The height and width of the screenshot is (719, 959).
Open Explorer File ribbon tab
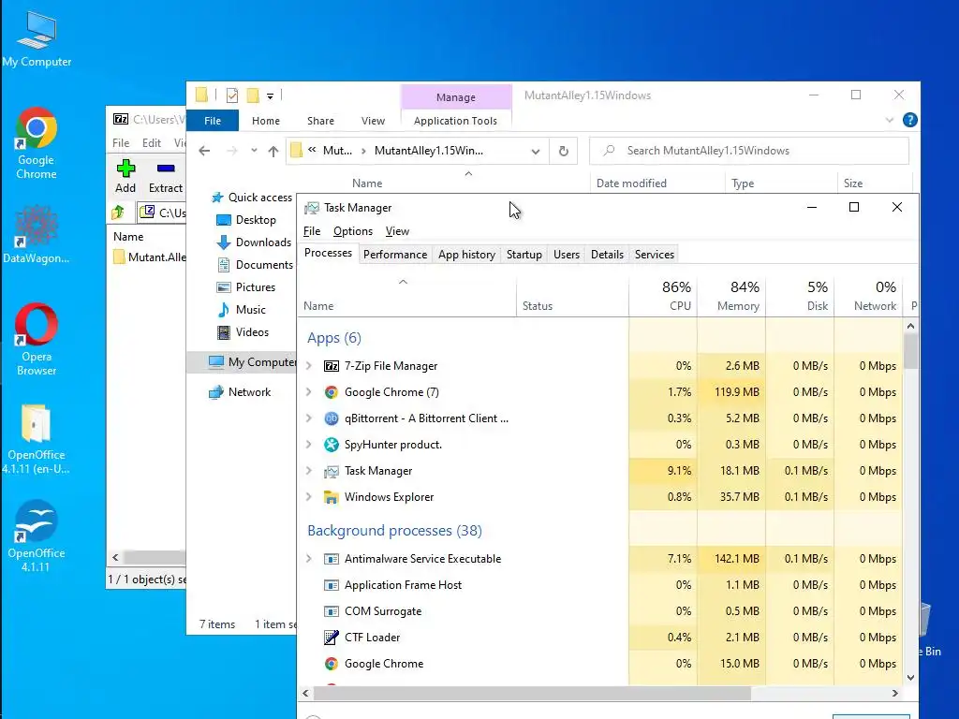pos(213,121)
